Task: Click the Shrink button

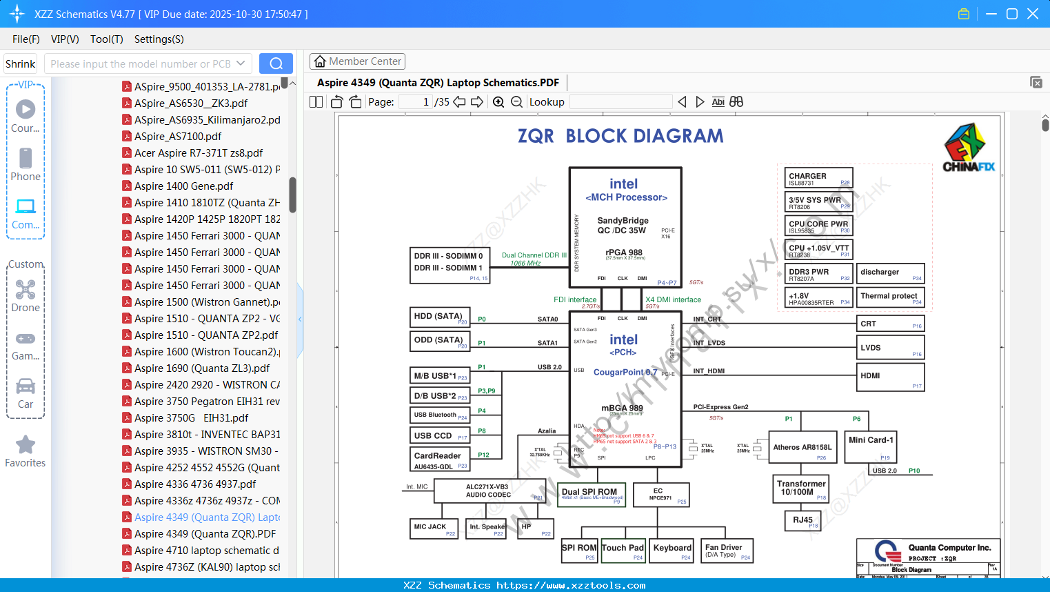Action: 21,63
